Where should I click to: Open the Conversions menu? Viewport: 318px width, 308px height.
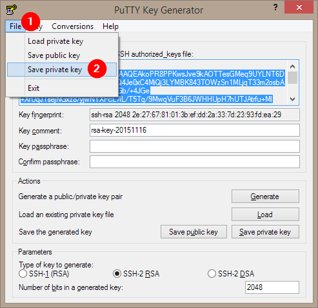coord(73,26)
